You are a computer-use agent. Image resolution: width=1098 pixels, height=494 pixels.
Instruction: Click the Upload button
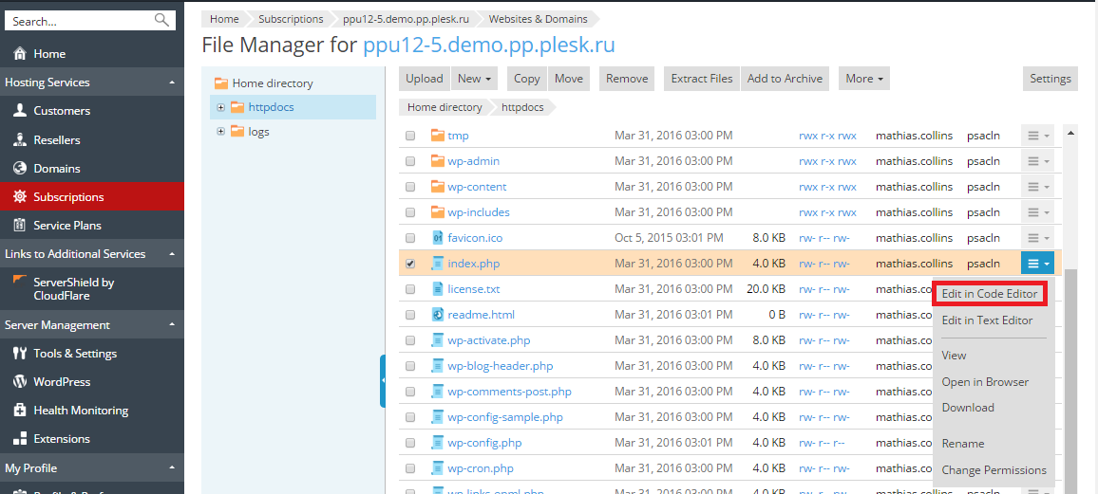click(424, 79)
